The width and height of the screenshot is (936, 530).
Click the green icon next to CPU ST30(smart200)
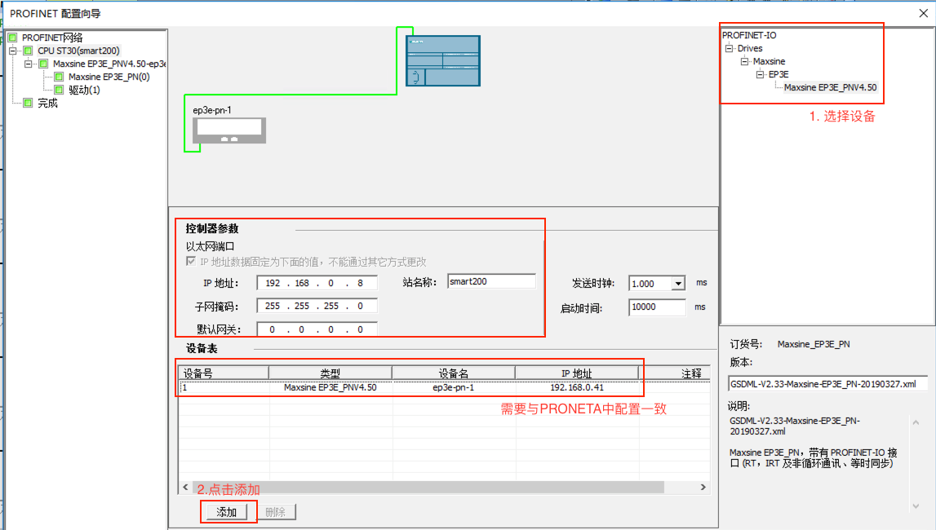coord(29,51)
